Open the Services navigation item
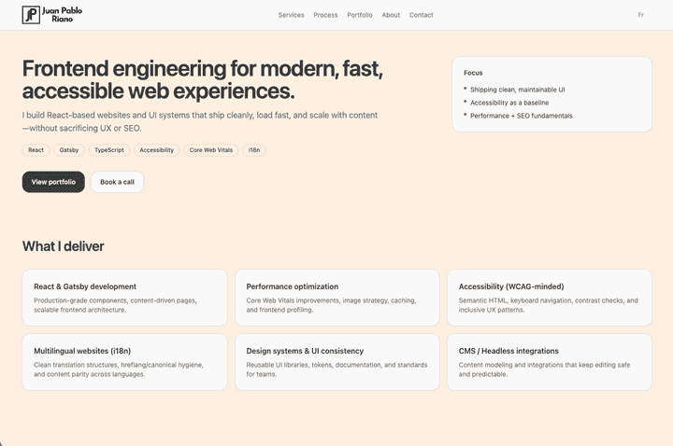This screenshot has width=673, height=446. (x=291, y=15)
